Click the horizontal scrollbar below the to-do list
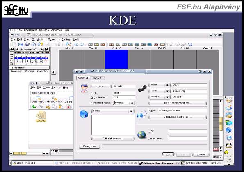Screen dimensions: 244x172 (x=29, y=154)
